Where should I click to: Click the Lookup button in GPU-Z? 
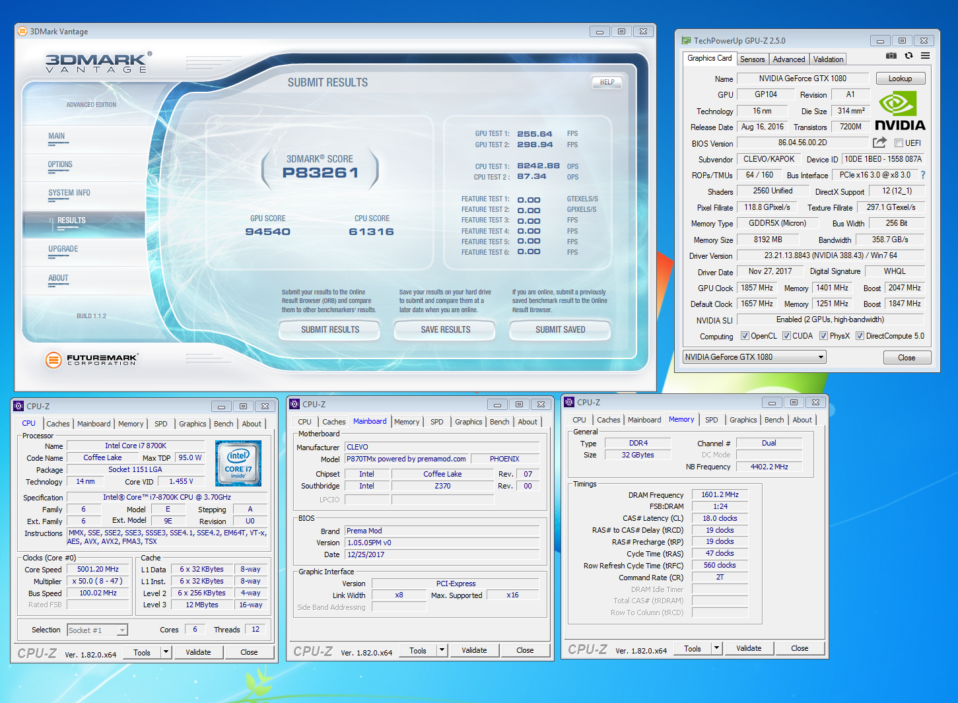click(x=900, y=79)
